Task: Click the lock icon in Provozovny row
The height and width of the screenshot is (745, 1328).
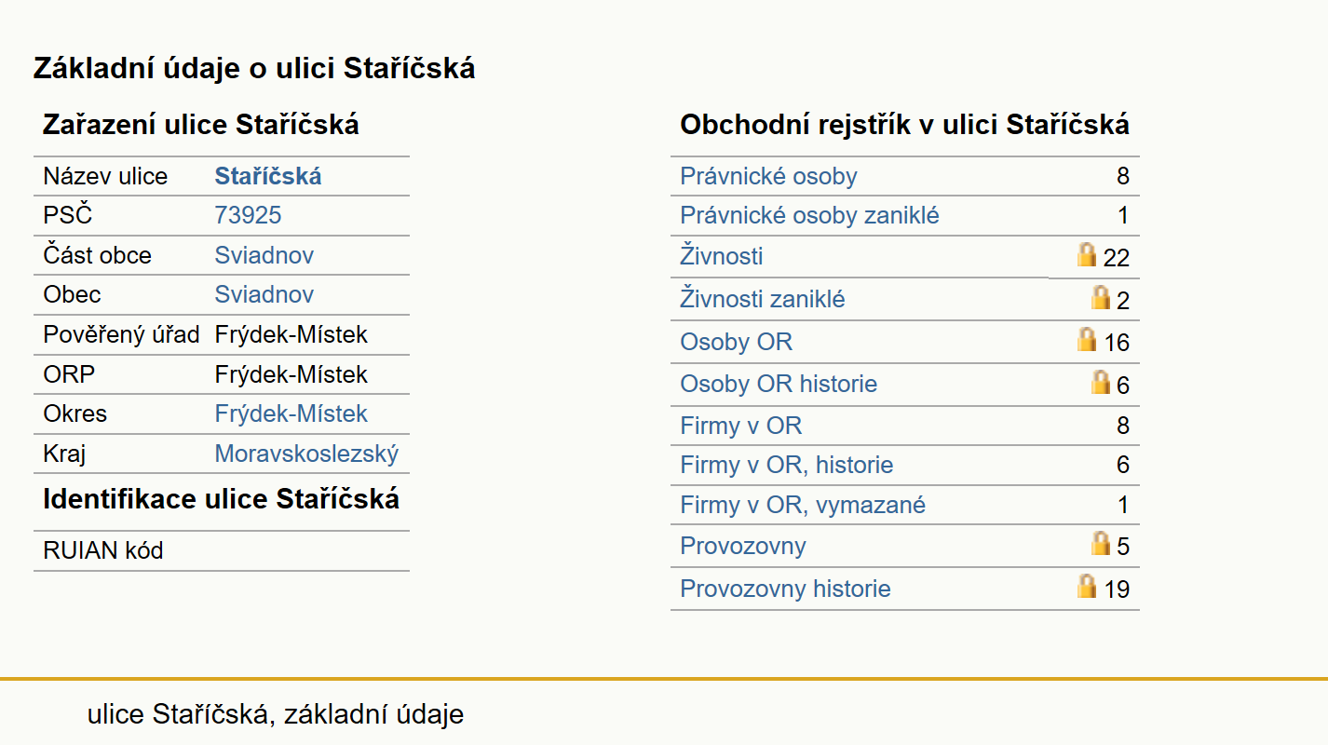Action: tap(1101, 543)
